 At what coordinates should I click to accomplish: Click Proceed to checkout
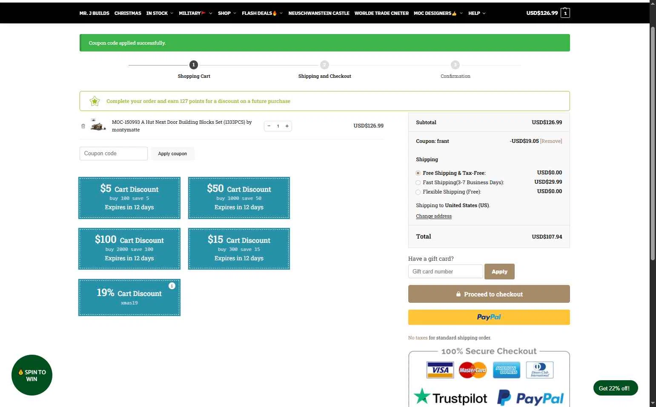point(489,294)
